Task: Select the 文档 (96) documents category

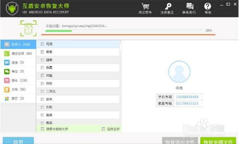Action: coord(18,89)
